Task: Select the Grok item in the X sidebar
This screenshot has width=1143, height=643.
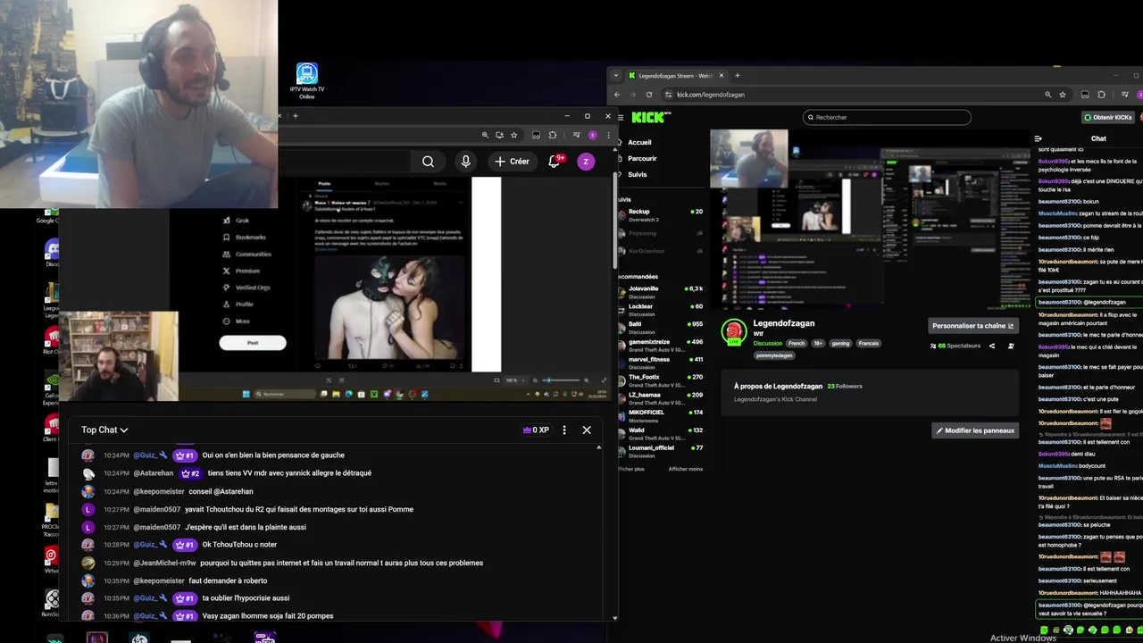Action: (x=237, y=220)
